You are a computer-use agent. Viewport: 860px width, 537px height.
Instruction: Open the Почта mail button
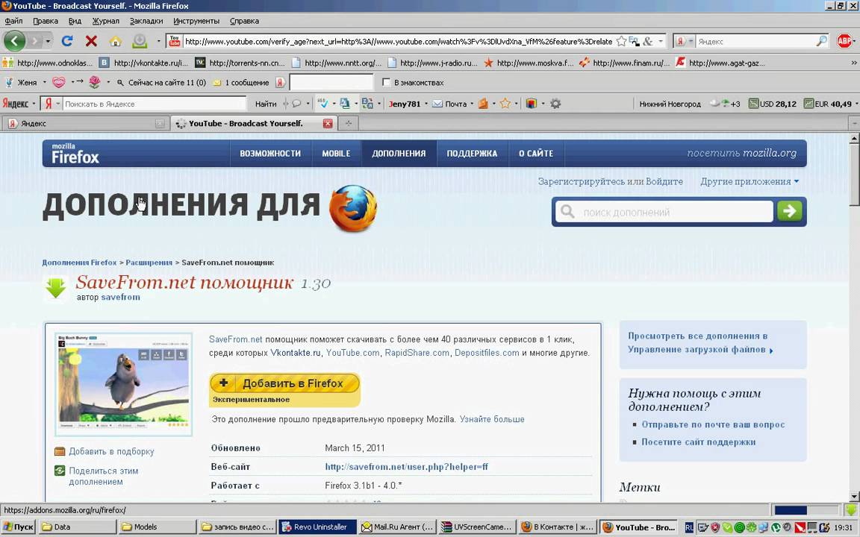(449, 104)
